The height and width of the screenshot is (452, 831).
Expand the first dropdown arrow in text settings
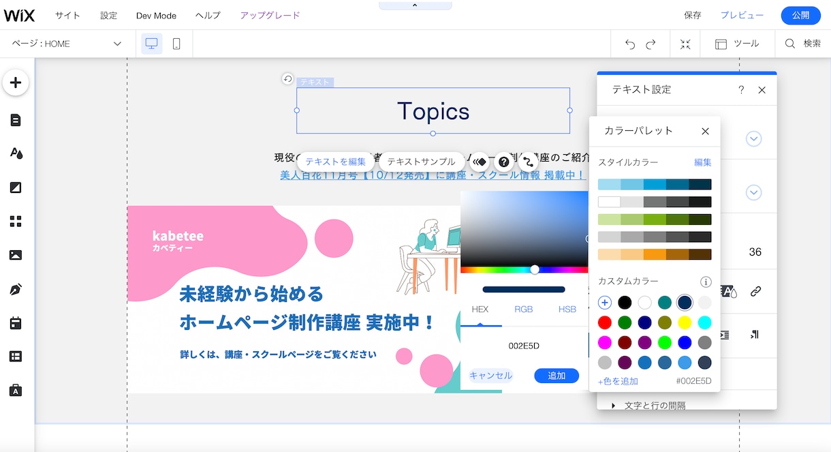click(x=753, y=139)
